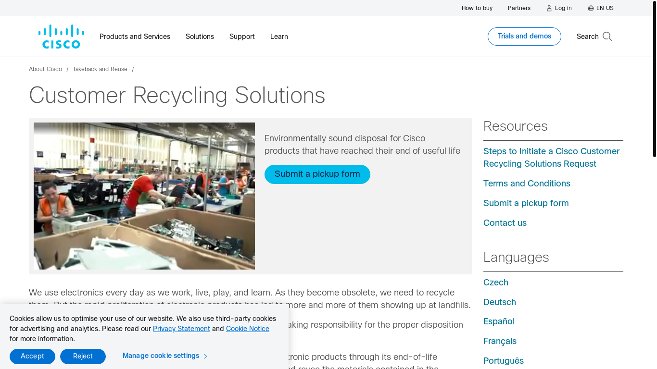657x369 pixels.
Task: Click the Search label
Action: pyautogui.click(x=587, y=37)
